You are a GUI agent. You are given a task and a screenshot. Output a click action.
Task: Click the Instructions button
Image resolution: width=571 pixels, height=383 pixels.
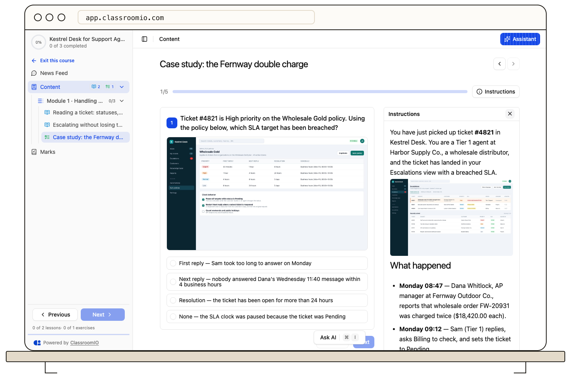496,92
